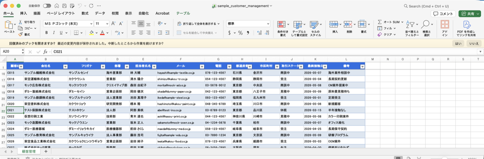Image resolution: width=484 pixels, height=159 pixels.
Task: Open the fill color dropdown arrow
Action: pyautogui.click(x=97, y=33)
